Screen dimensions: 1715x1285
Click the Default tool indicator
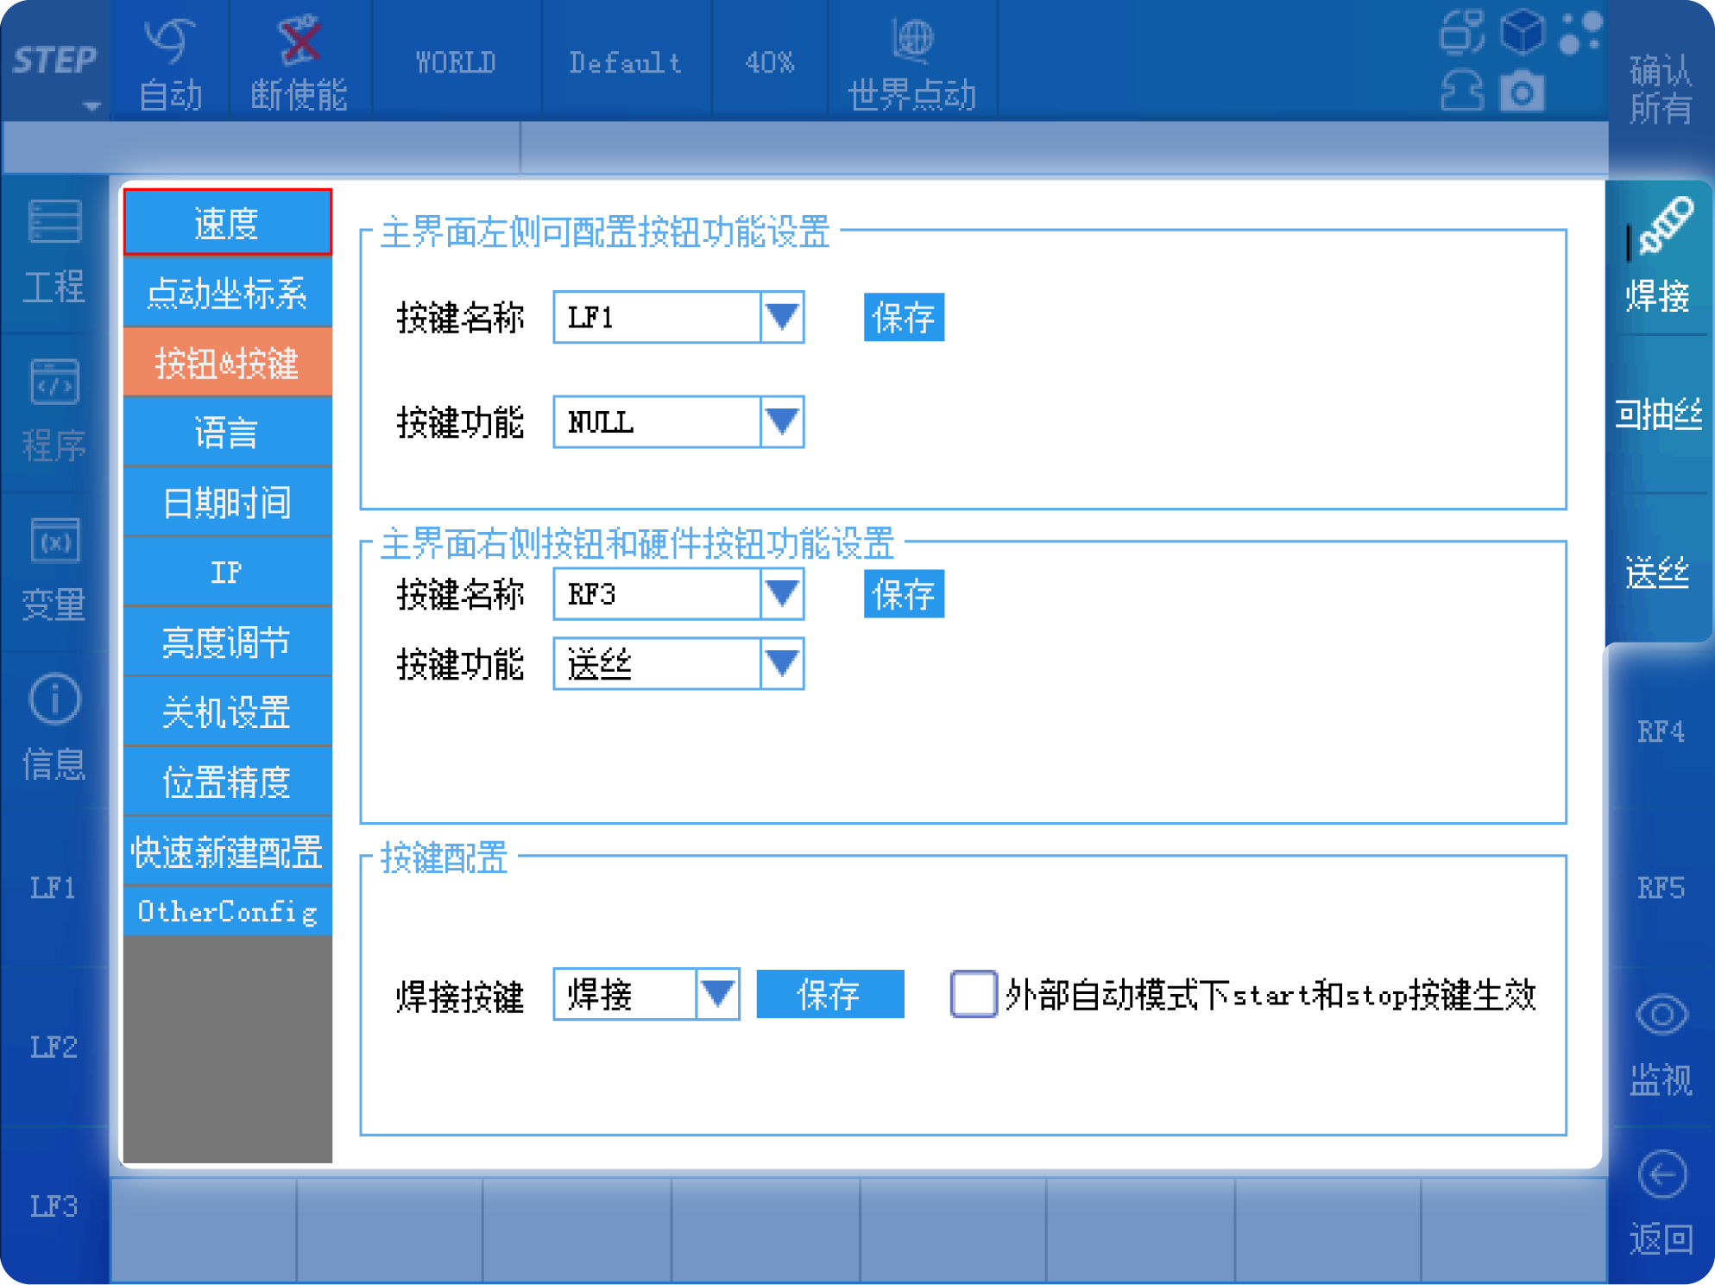pyautogui.click(x=627, y=62)
